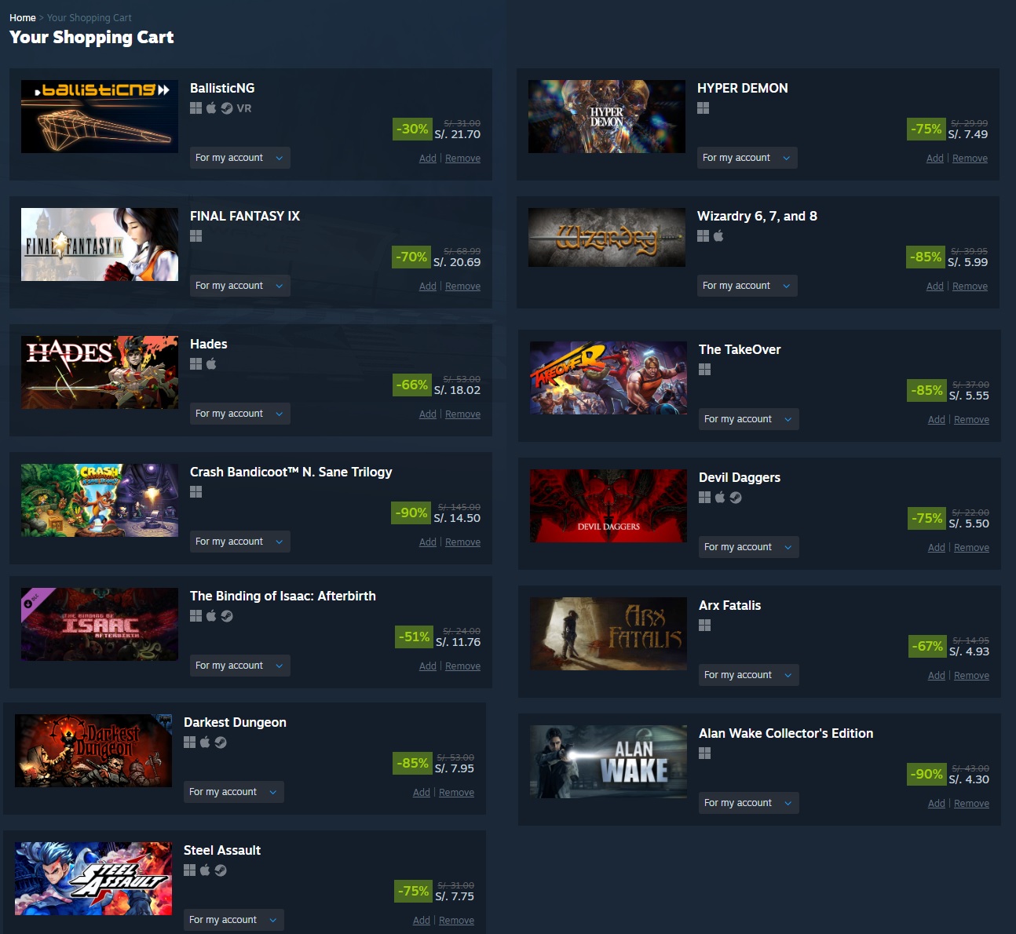1016x934 pixels.
Task: Click the Steam icon under Devil Daggers
Action: click(736, 497)
